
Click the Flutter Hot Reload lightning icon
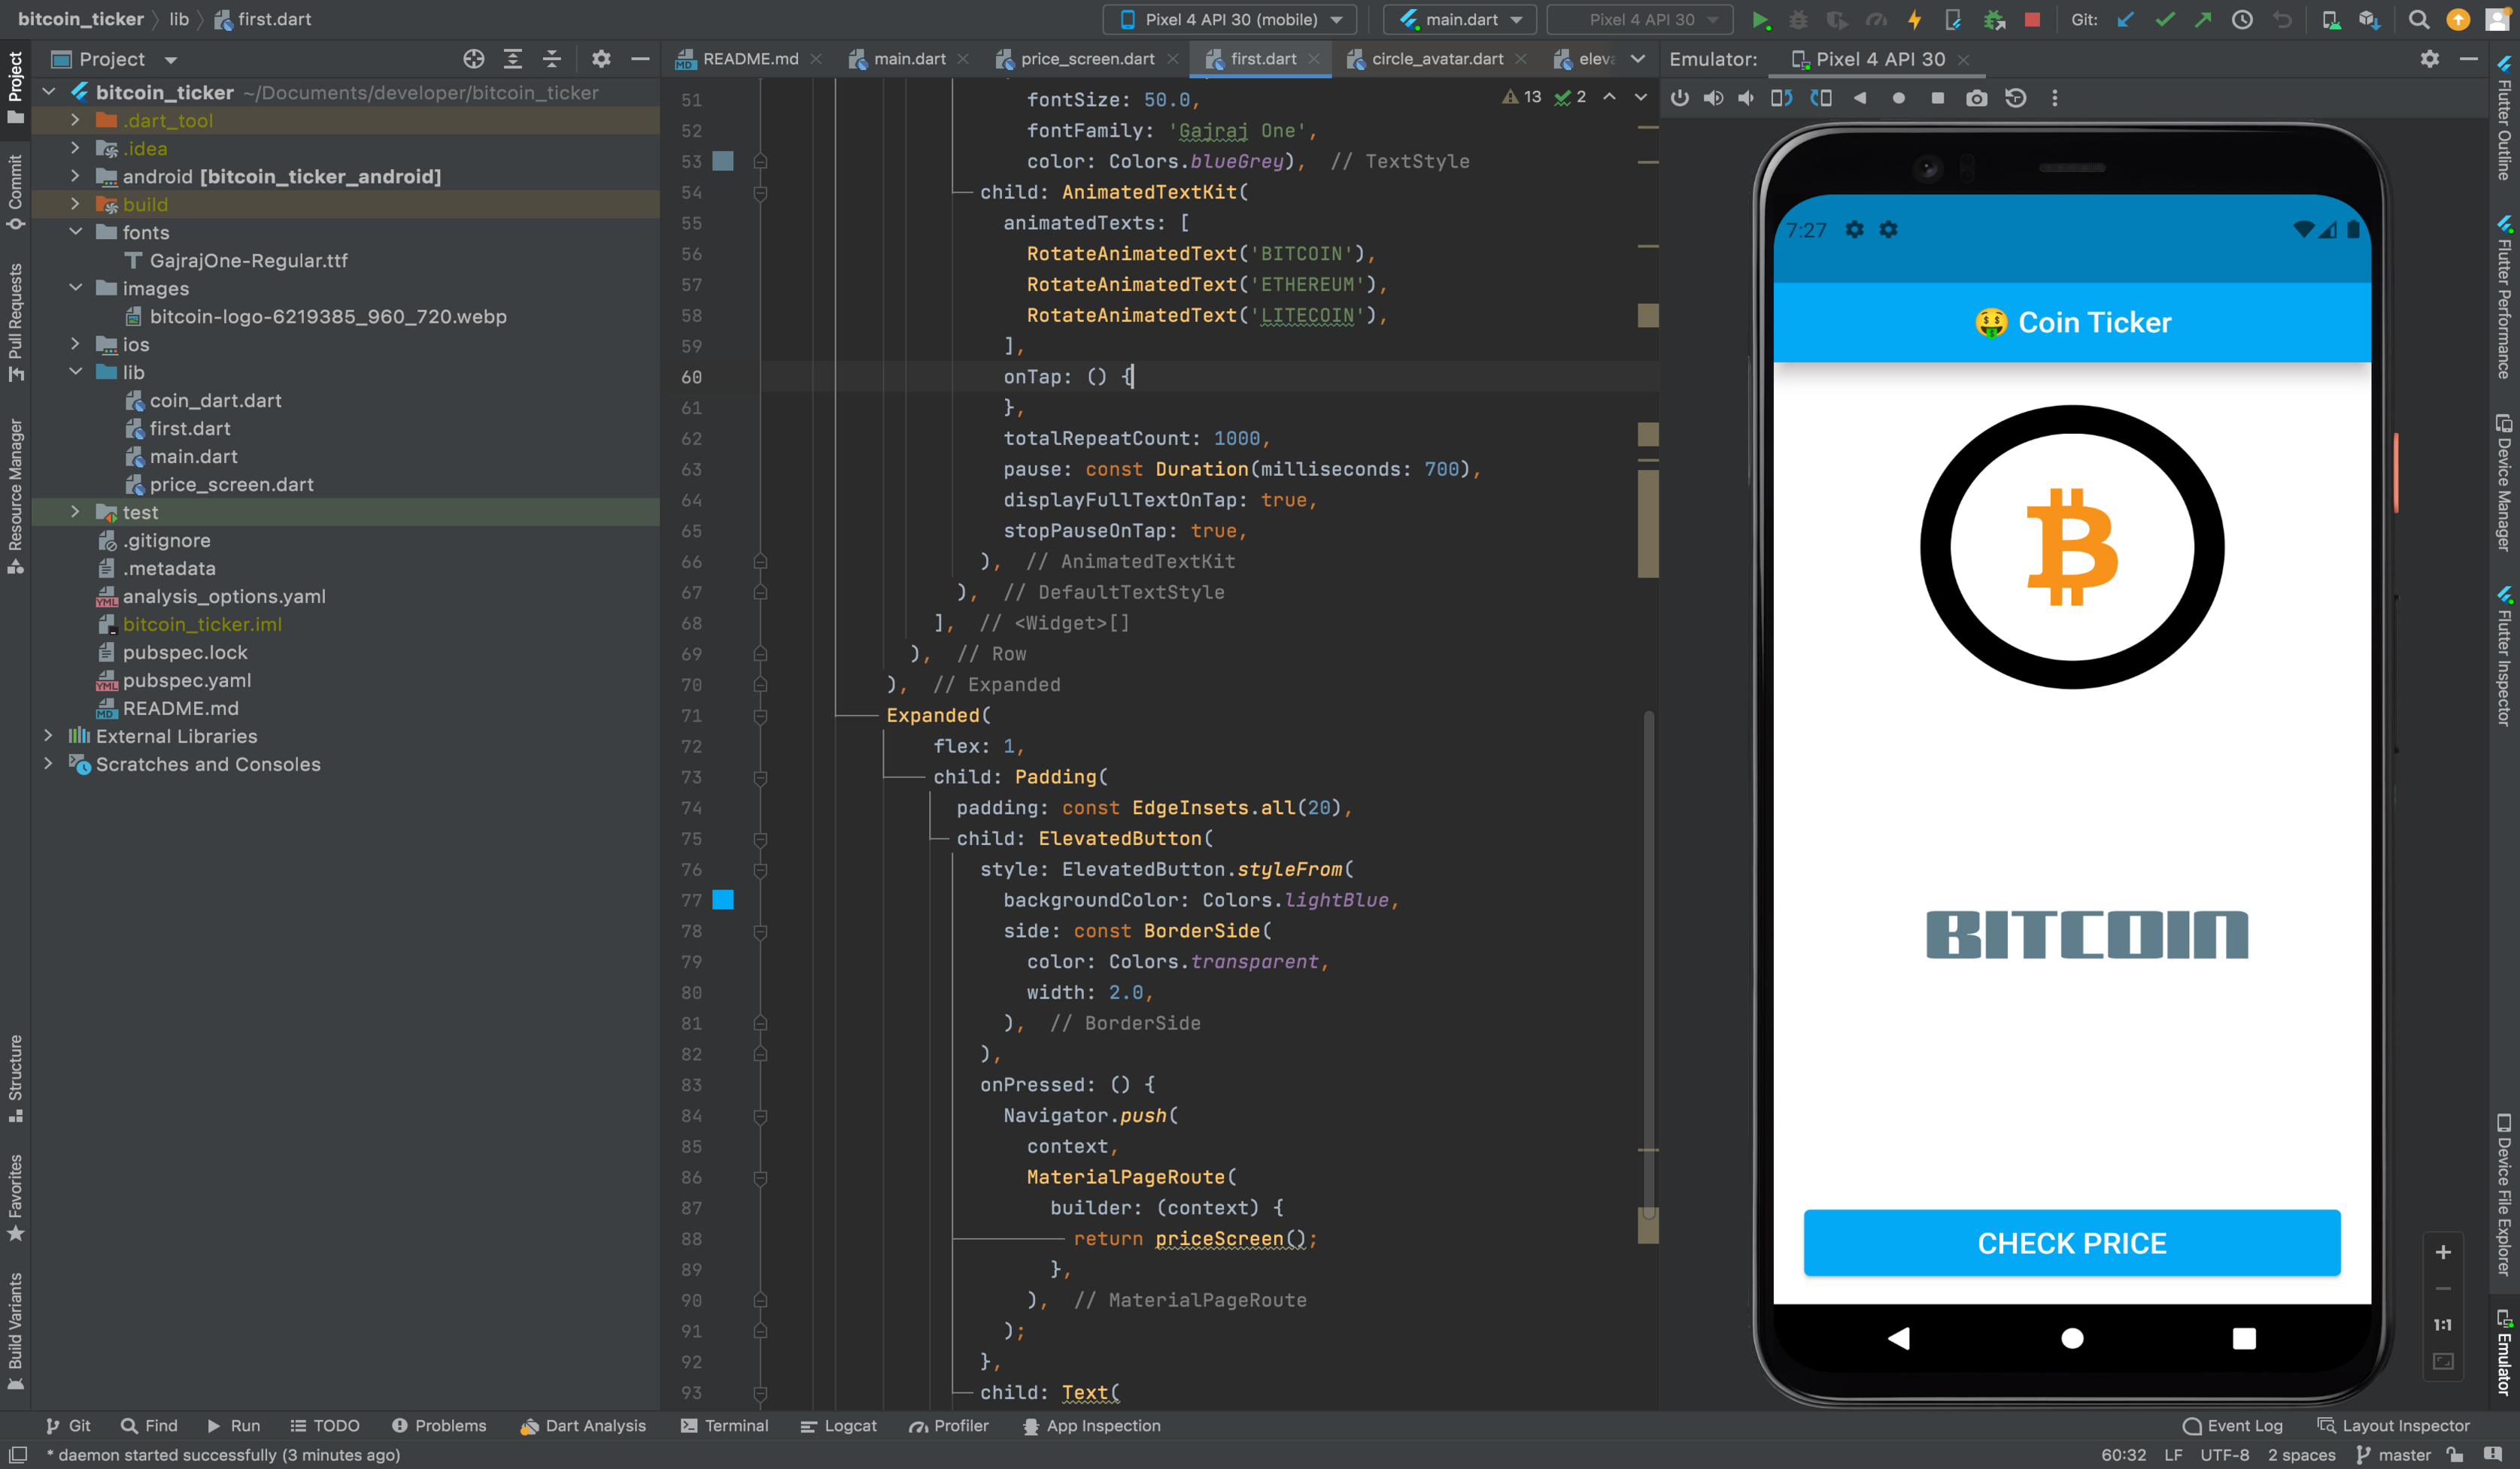[x=1914, y=19]
